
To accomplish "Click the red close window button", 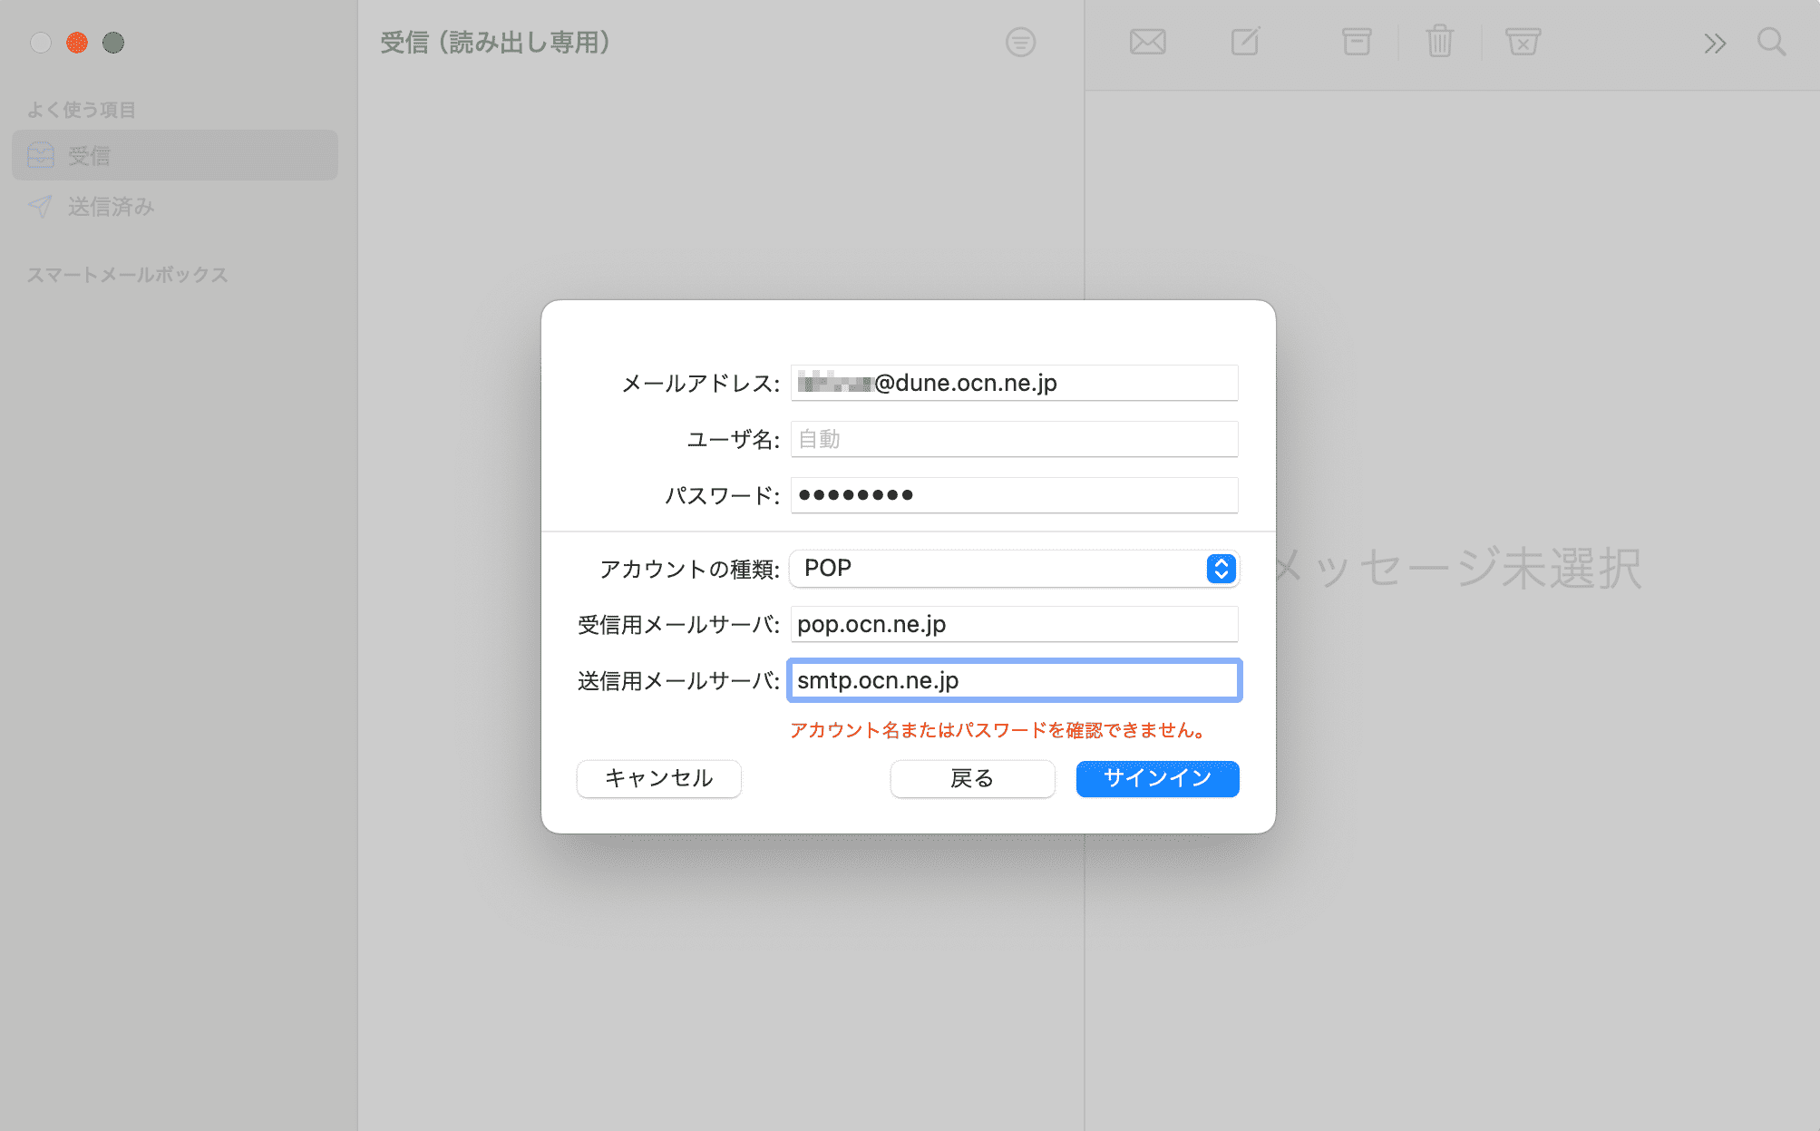I will [77, 43].
